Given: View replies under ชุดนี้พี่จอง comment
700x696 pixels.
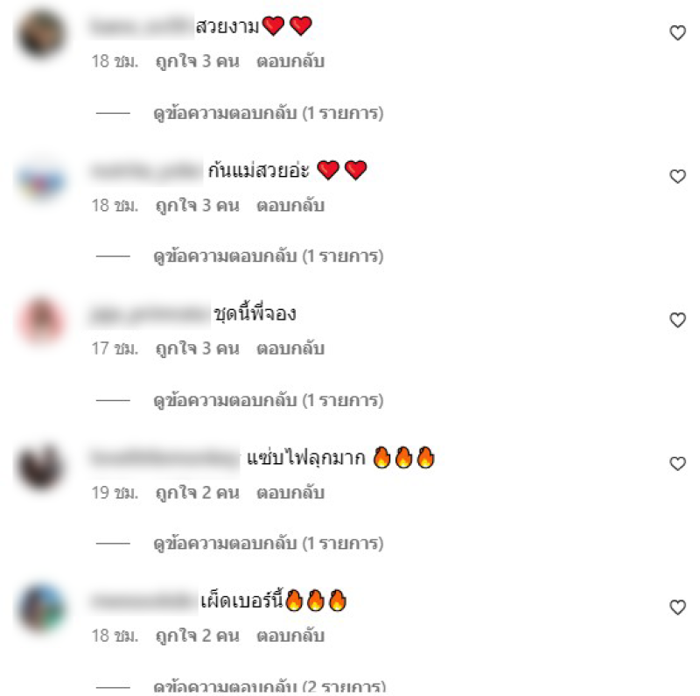Looking at the screenshot, I should point(269,401).
